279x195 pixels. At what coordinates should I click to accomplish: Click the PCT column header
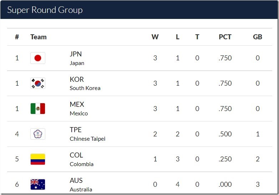(x=225, y=37)
